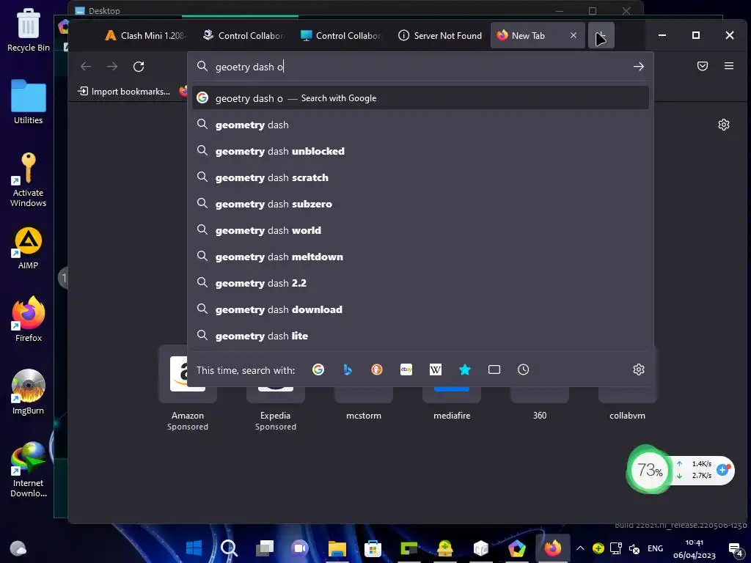Choose suggestion 'geometry dash unblocked'
Screen dimensions: 751x563
(x=420, y=151)
